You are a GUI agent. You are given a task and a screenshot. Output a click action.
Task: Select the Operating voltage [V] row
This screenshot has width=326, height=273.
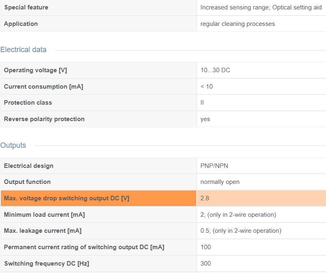tap(163, 70)
